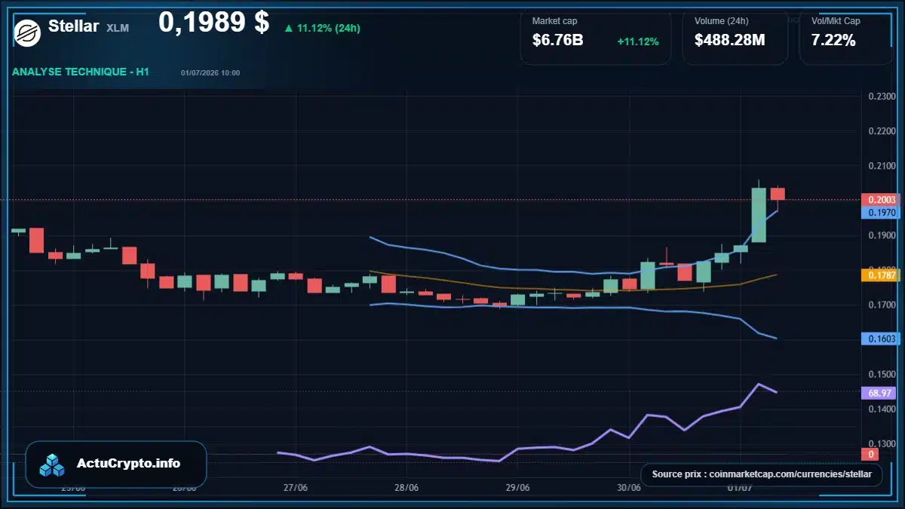Click the +11.12% market cap change
Image resolution: width=905 pixels, height=509 pixels.
(638, 41)
